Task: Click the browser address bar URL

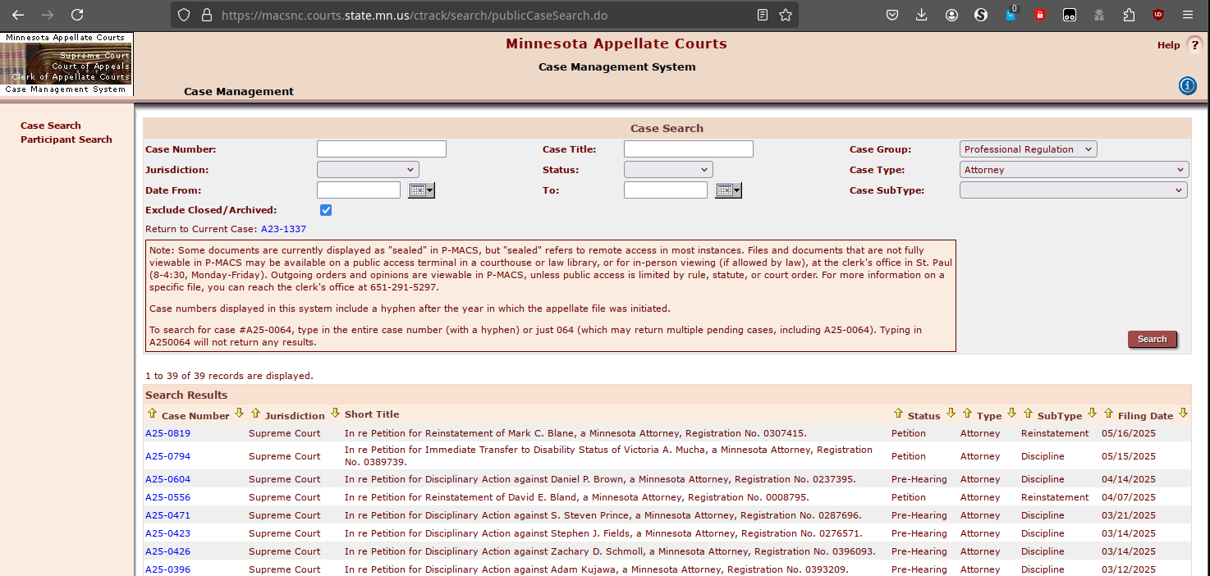Action: click(x=415, y=15)
